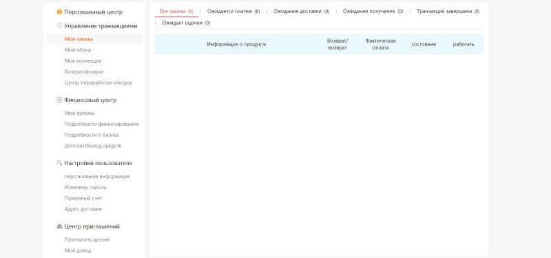Click the Настройки пользователя heading

[98, 163]
